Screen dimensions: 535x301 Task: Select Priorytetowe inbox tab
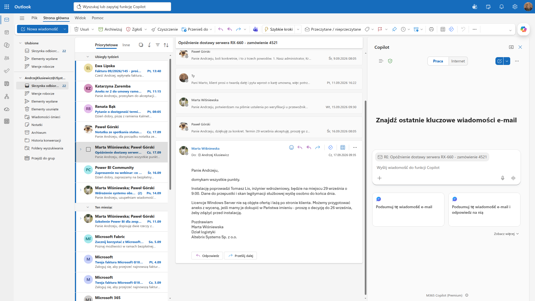pos(106,45)
